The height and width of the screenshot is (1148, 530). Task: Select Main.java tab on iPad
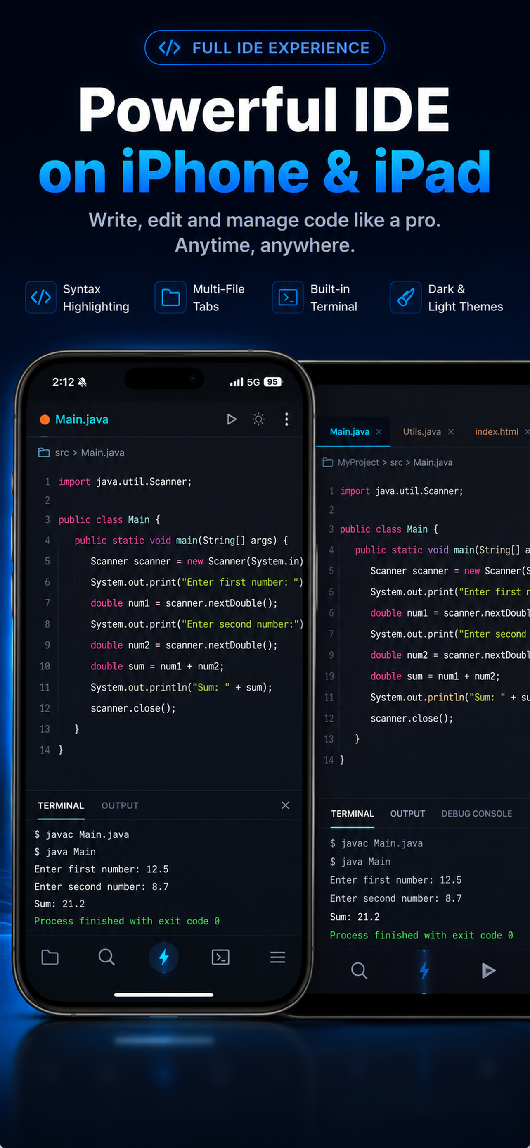pyautogui.click(x=350, y=431)
